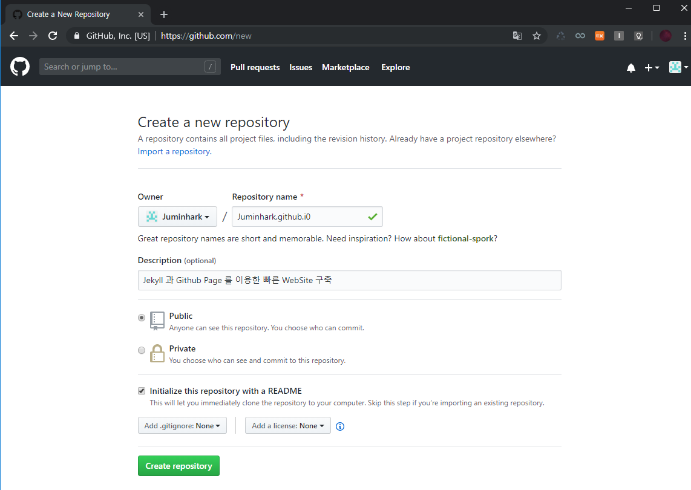
Task: Minimize the Chrome window
Action: [629, 8]
